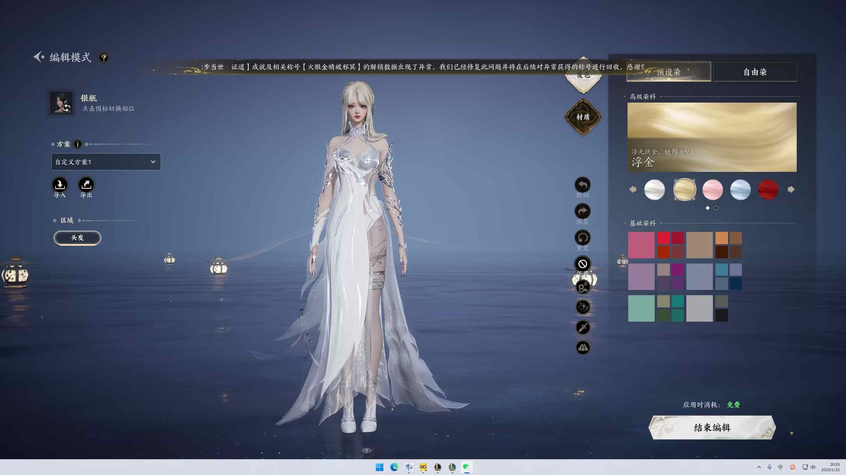Open the 材质 diamond tab
This screenshot has height=475, width=846.
pos(583,117)
